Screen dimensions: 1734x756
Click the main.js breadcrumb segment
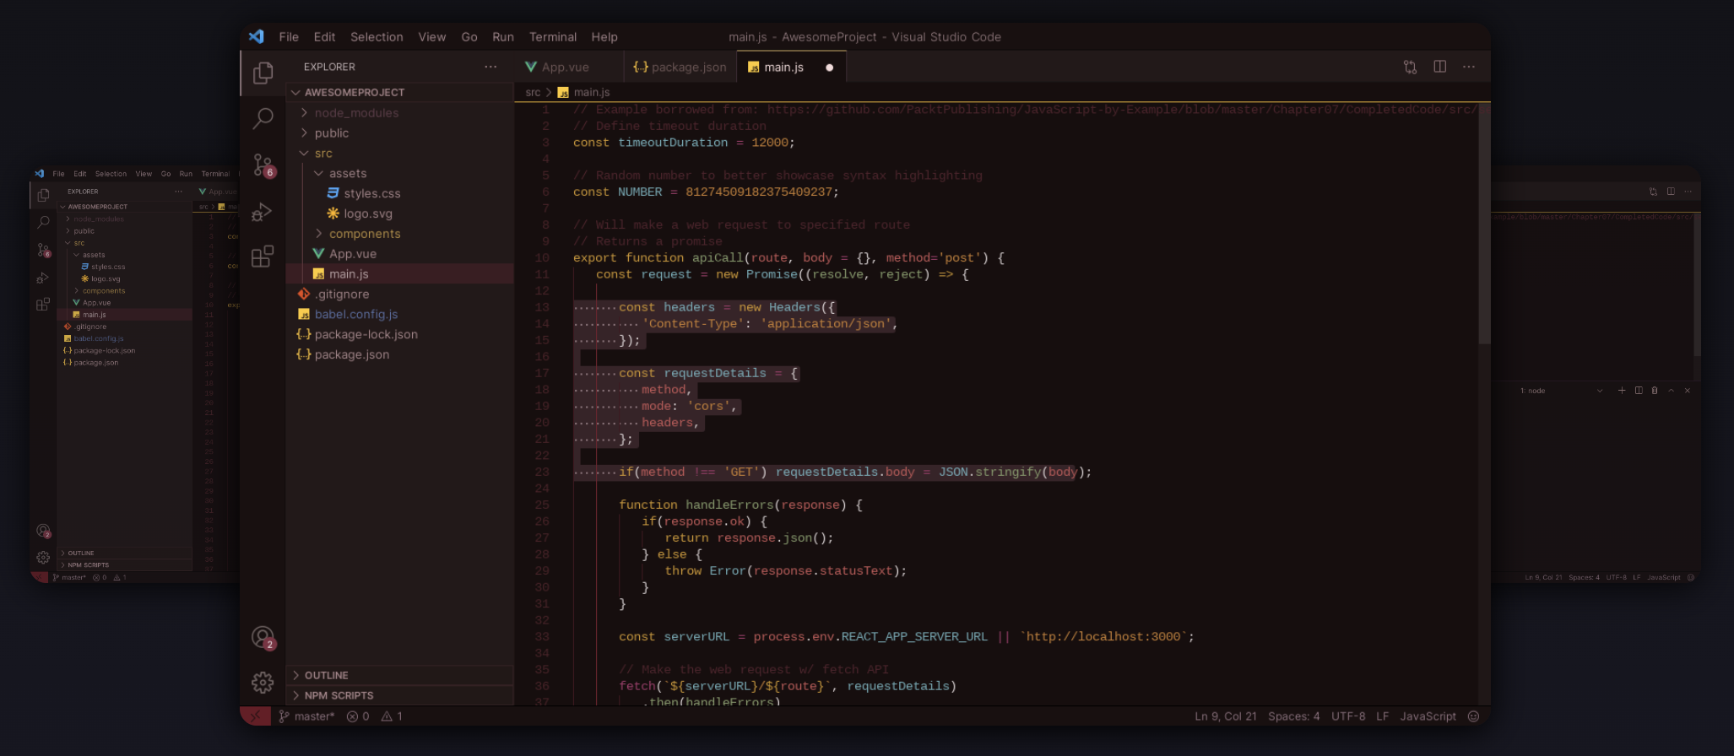[584, 93]
